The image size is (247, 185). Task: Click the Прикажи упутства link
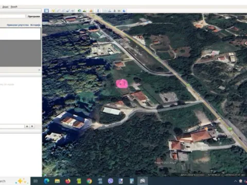(x=18, y=25)
